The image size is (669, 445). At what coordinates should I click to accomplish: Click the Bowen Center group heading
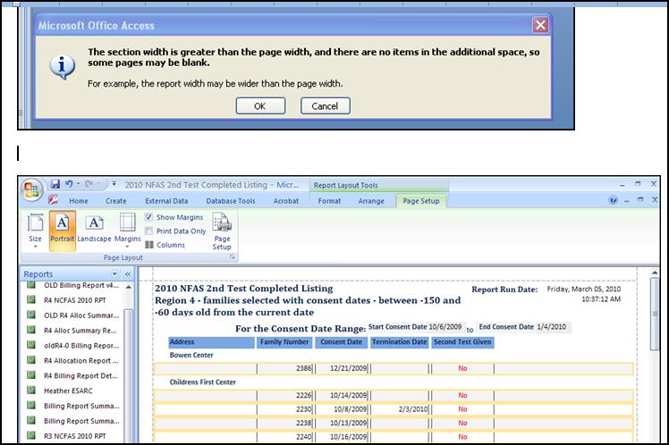pyautogui.click(x=191, y=355)
